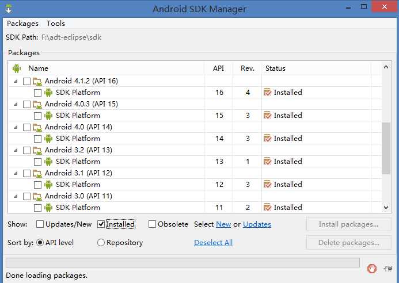Click the Status column header

[316, 68]
